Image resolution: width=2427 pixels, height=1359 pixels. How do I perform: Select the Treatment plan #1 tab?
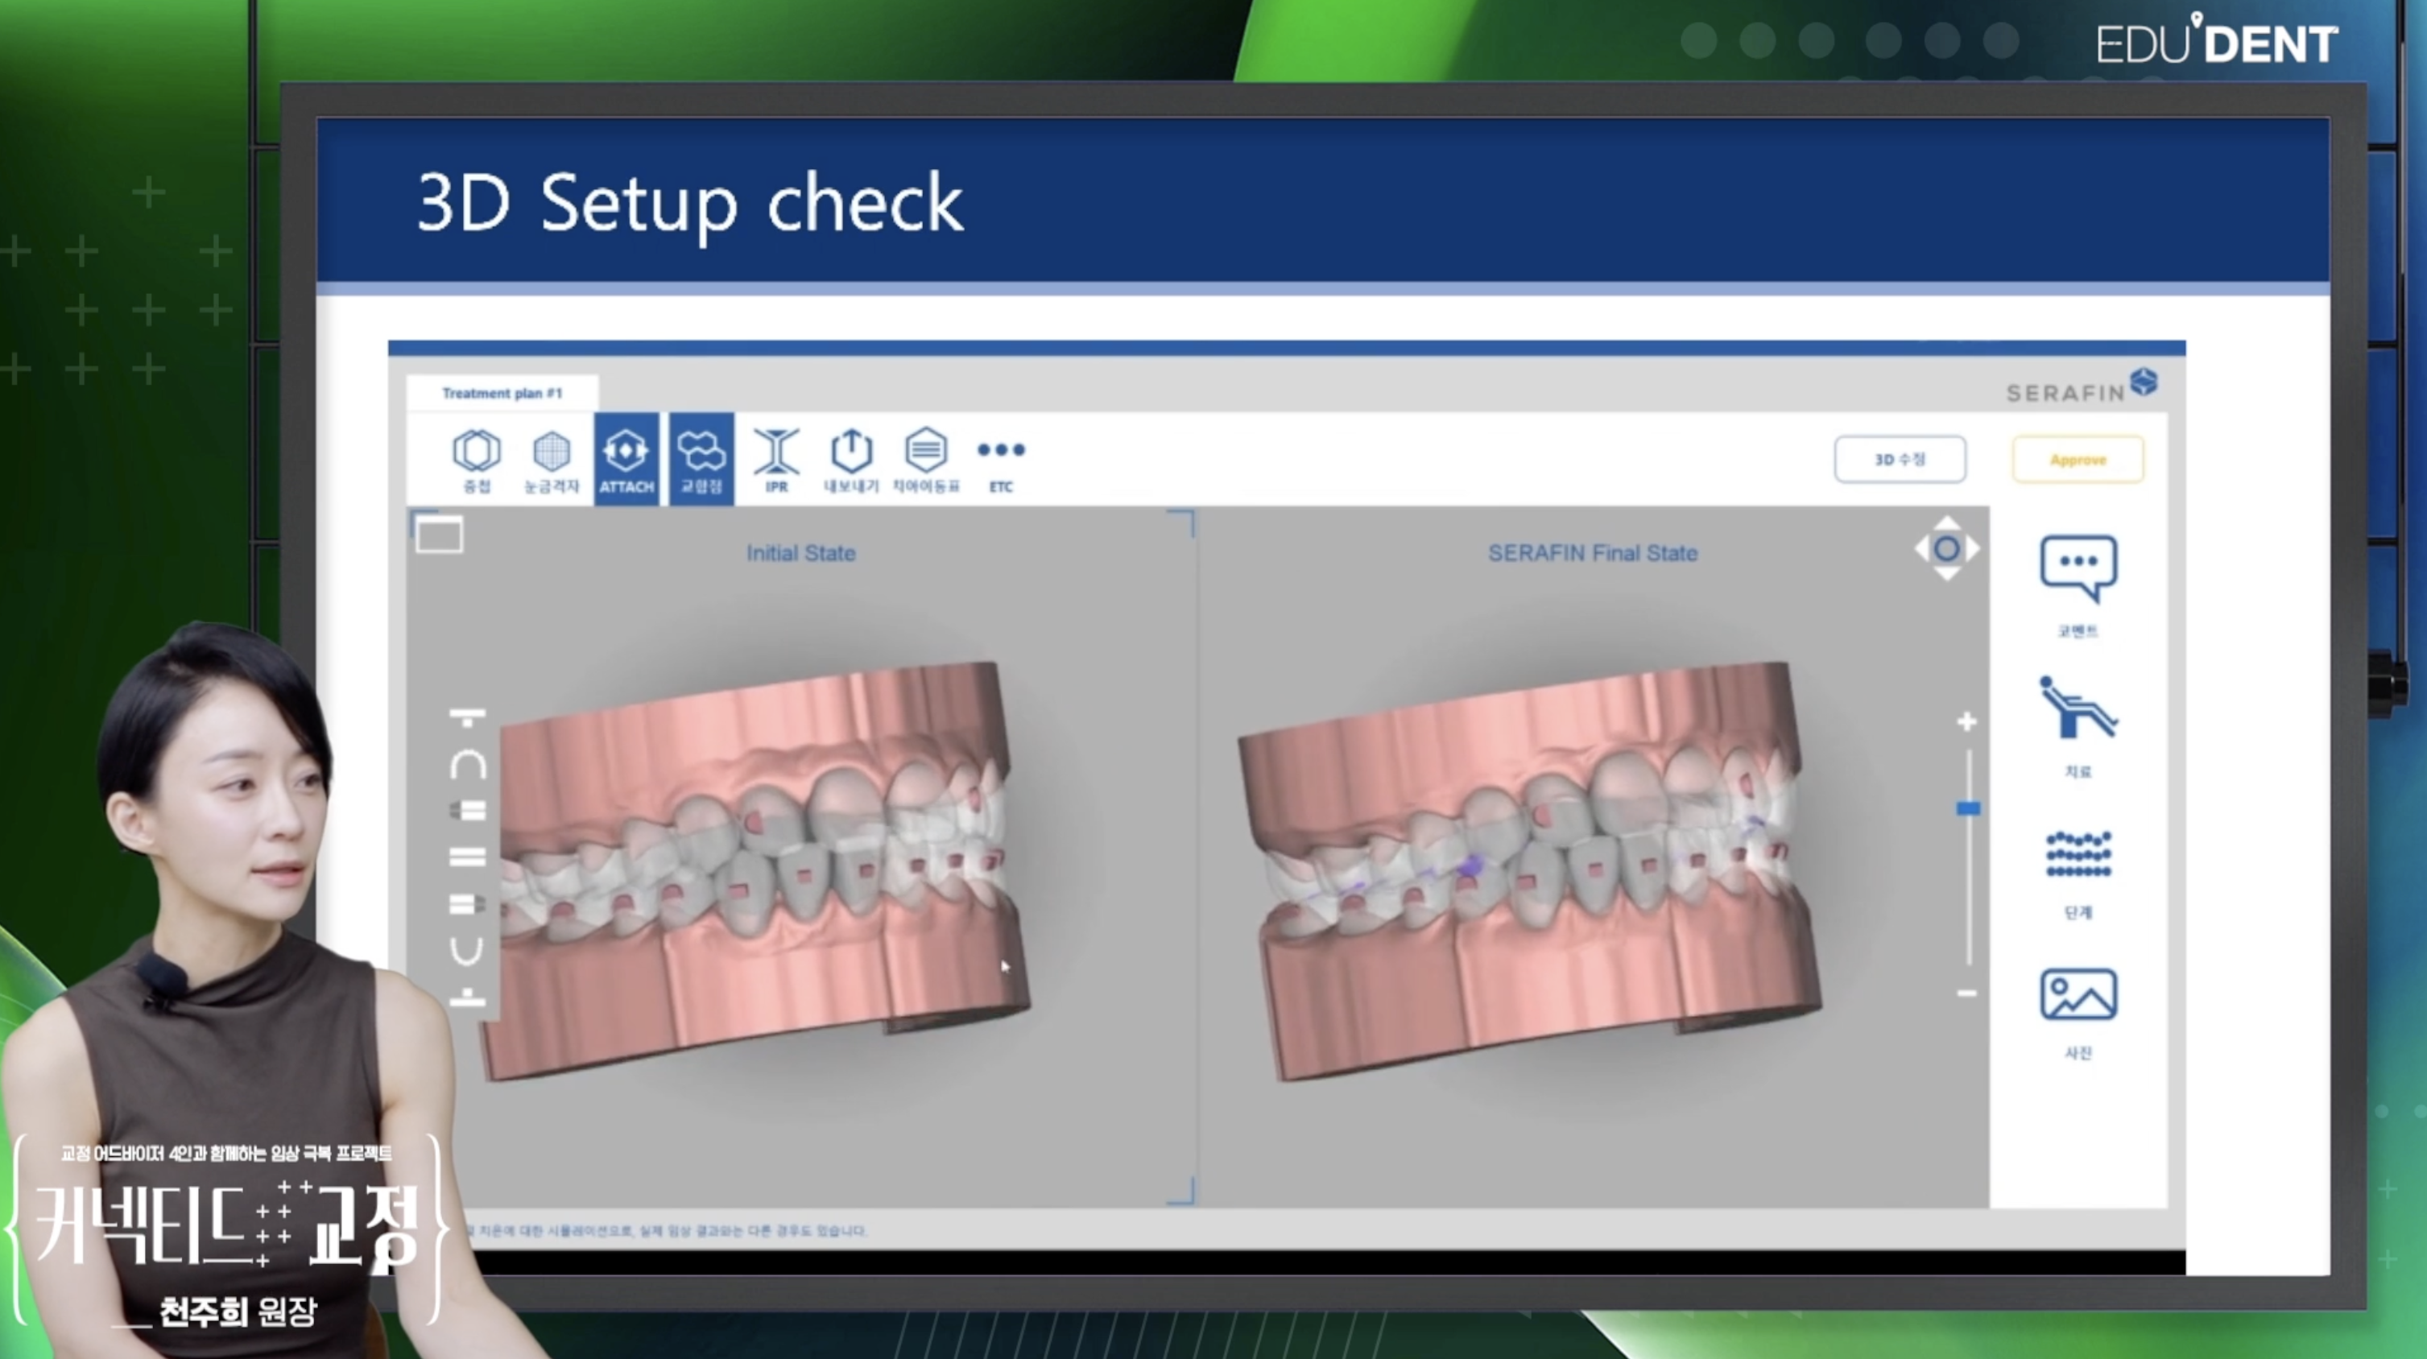pos(502,393)
